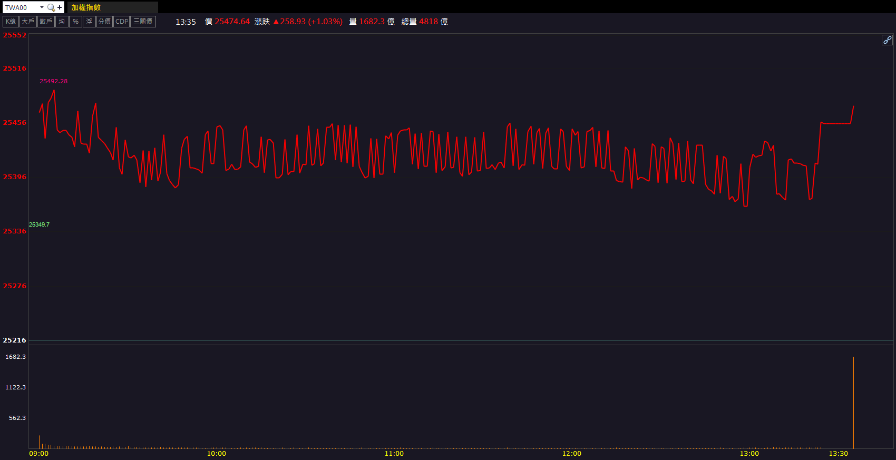Open the TWA00 symbol dropdown arrow

click(42, 7)
